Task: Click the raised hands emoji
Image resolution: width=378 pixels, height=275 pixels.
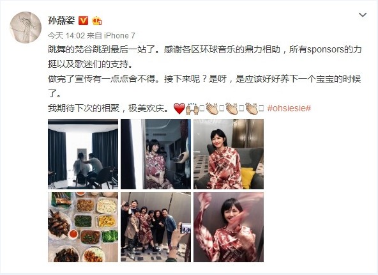Action: pyautogui.click(x=192, y=109)
